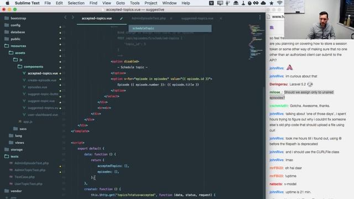Image resolution: width=354 pixels, height=199 pixels.
Task: Open the Selection menu
Action: pos(76,3)
